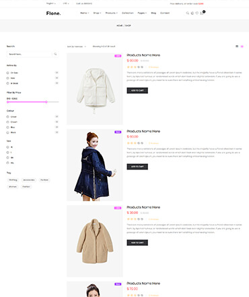This screenshot has width=249, height=297.
Task: Switch to grid view layout icon
Action: tap(237, 47)
